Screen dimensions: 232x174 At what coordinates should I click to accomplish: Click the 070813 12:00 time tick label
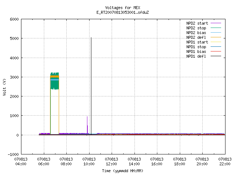[111, 161]
